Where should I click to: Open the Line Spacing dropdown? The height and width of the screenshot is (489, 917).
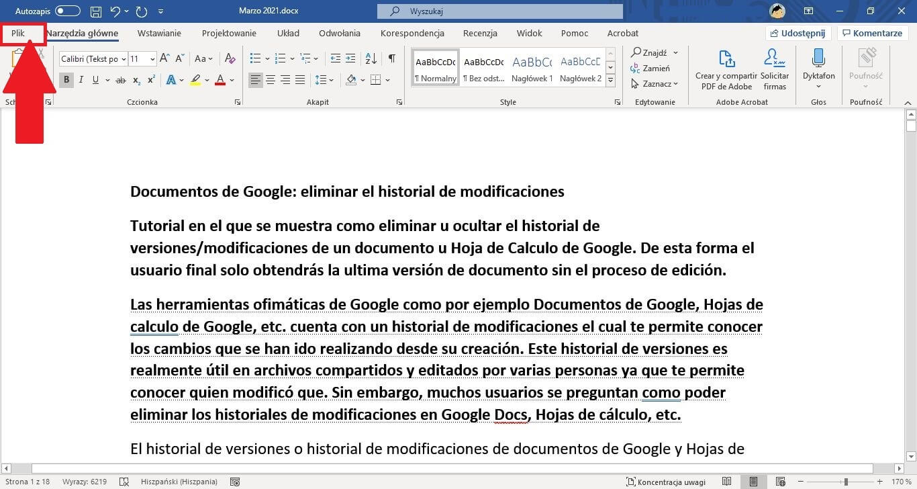[324, 80]
